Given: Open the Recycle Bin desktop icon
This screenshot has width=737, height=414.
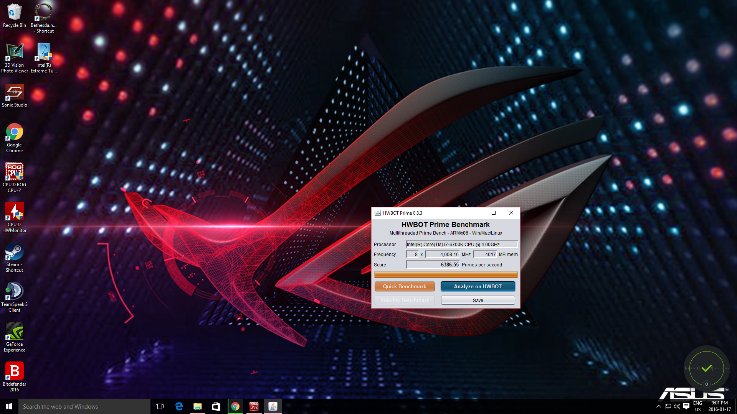Looking at the screenshot, I should tap(15, 15).
